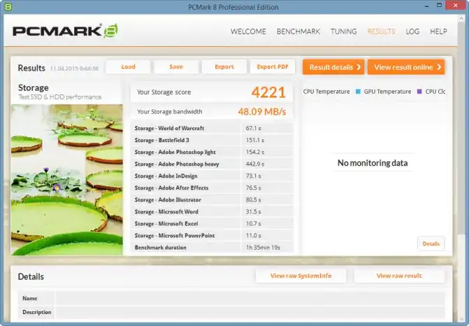Export the result as PDF
The width and height of the screenshot is (469, 326).
273,67
